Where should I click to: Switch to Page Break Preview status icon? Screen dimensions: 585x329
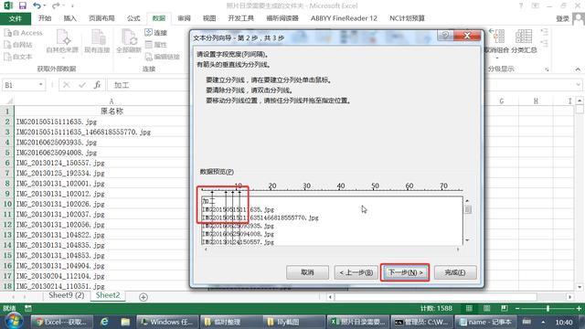[x=505, y=309]
